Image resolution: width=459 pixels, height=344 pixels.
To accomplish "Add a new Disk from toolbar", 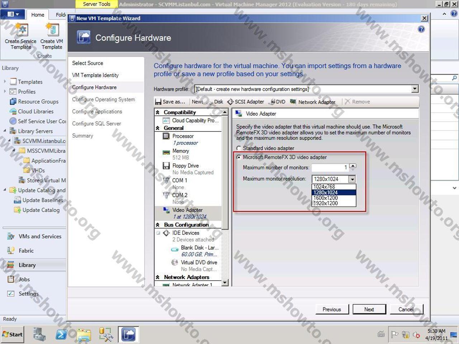I will point(215,102).
